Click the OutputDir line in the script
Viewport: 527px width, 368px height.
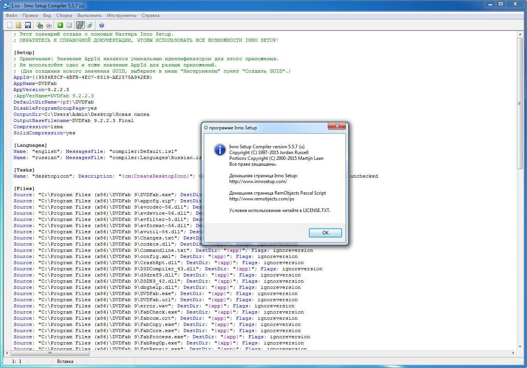81,114
